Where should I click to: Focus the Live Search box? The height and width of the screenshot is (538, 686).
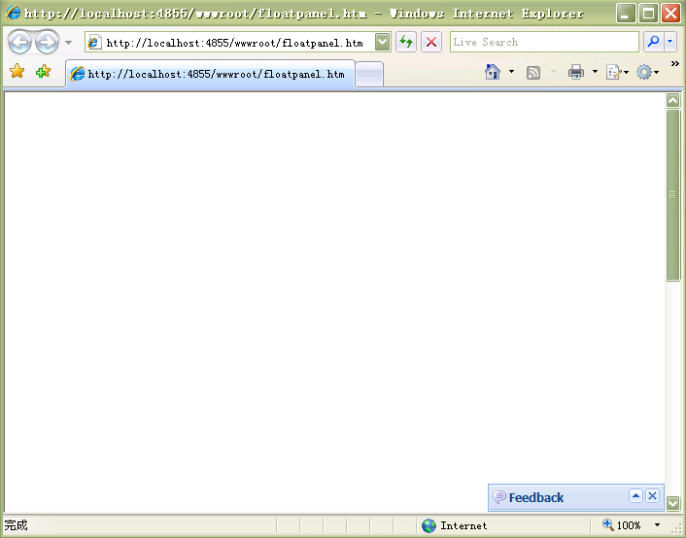point(544,42)
